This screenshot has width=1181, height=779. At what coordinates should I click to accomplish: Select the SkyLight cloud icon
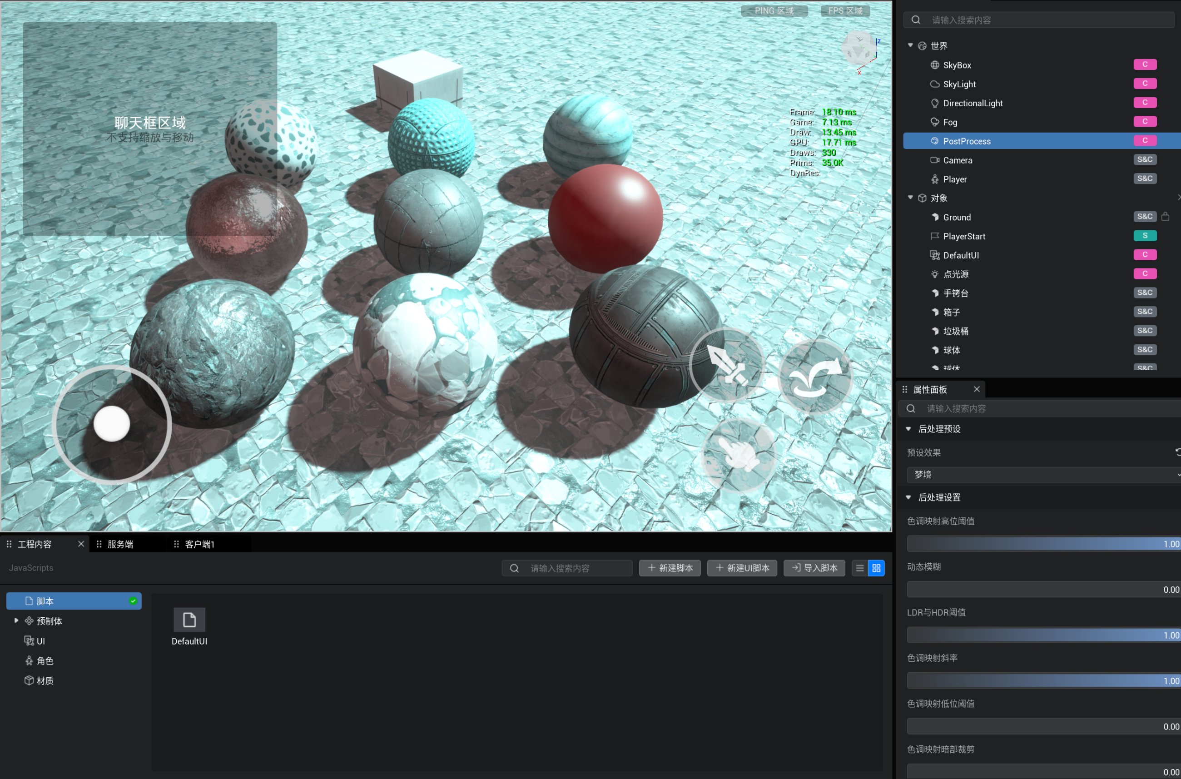pos(934,84)
